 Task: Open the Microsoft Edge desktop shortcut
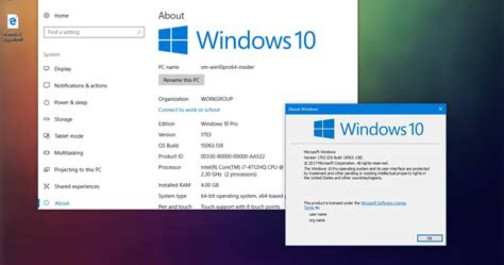[13, 27]
